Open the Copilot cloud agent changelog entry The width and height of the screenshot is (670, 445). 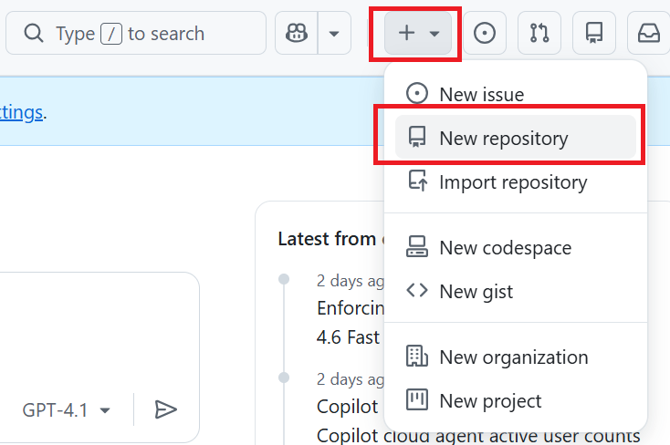click(478, 436)
